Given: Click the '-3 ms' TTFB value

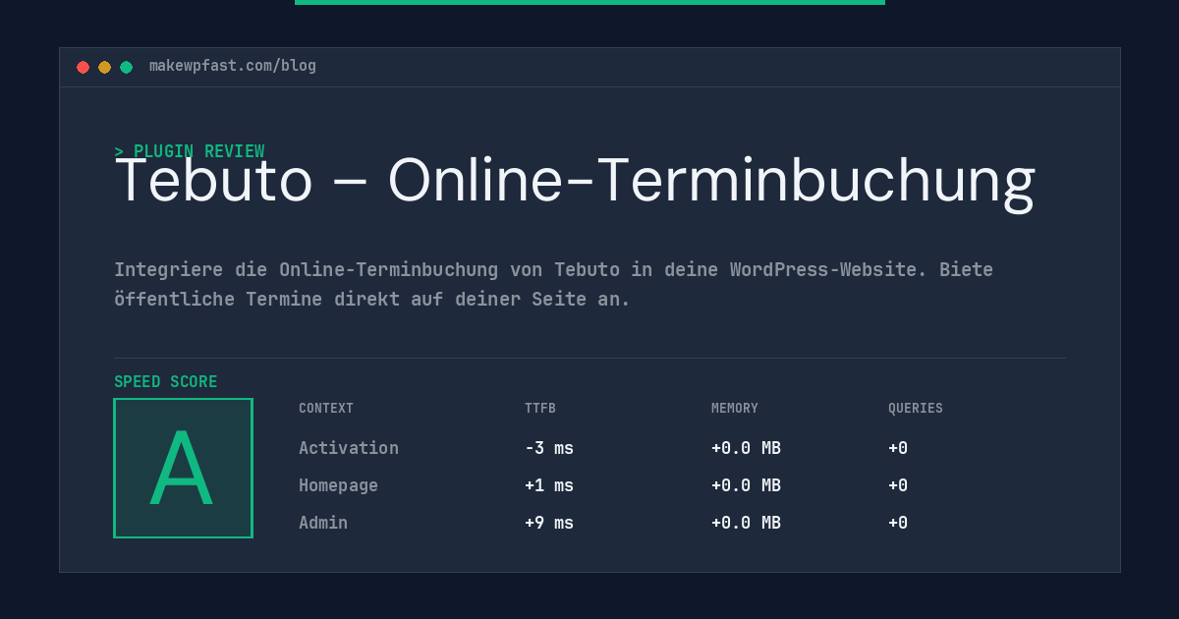Looking at the screenshot, I should click(x=549, y=448).
